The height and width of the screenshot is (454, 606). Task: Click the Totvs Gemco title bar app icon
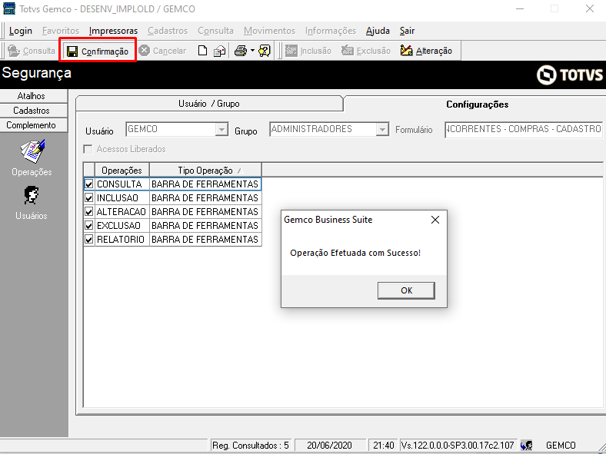click(x=9, y=8)
